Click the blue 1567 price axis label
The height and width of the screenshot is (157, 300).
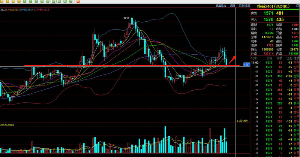[246, 65]
